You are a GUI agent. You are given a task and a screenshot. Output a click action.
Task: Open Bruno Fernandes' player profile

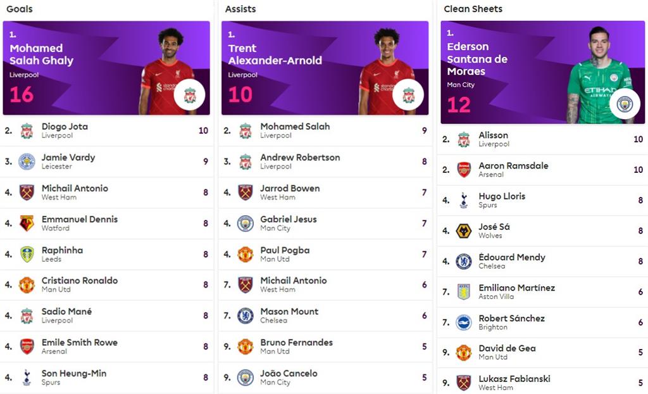[296, 342]
